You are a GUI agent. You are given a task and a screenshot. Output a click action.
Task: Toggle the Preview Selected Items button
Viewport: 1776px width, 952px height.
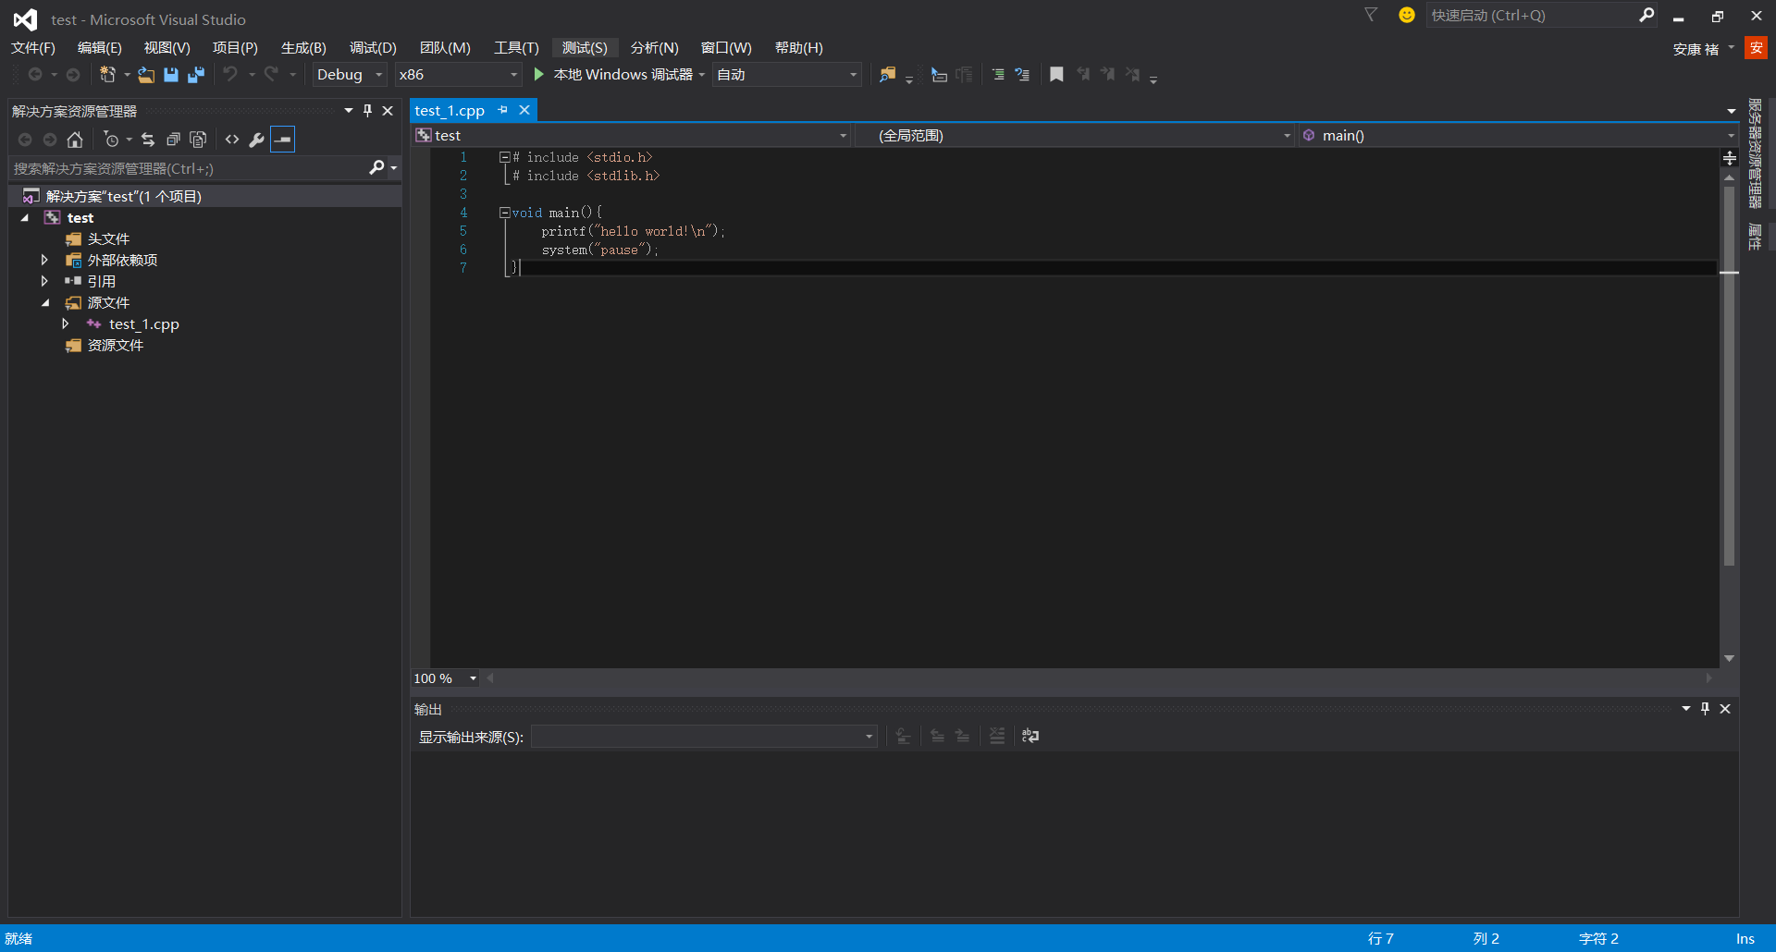(x=283, y=140)
